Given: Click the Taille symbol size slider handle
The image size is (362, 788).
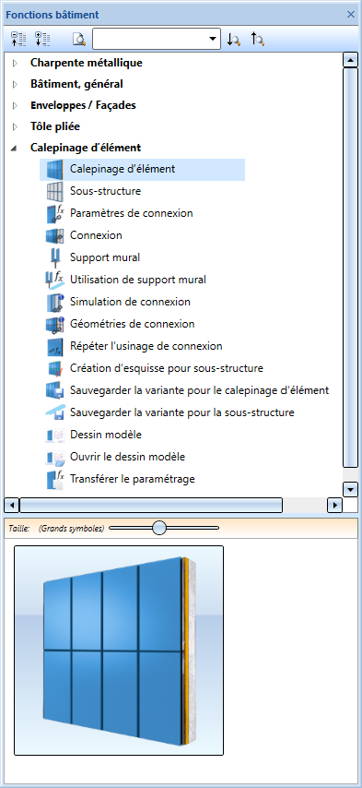Looking at the screenshot, I should 159,528.
